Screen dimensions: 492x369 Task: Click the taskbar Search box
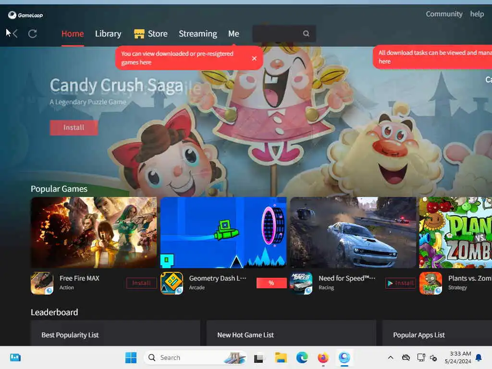point(195,357)
